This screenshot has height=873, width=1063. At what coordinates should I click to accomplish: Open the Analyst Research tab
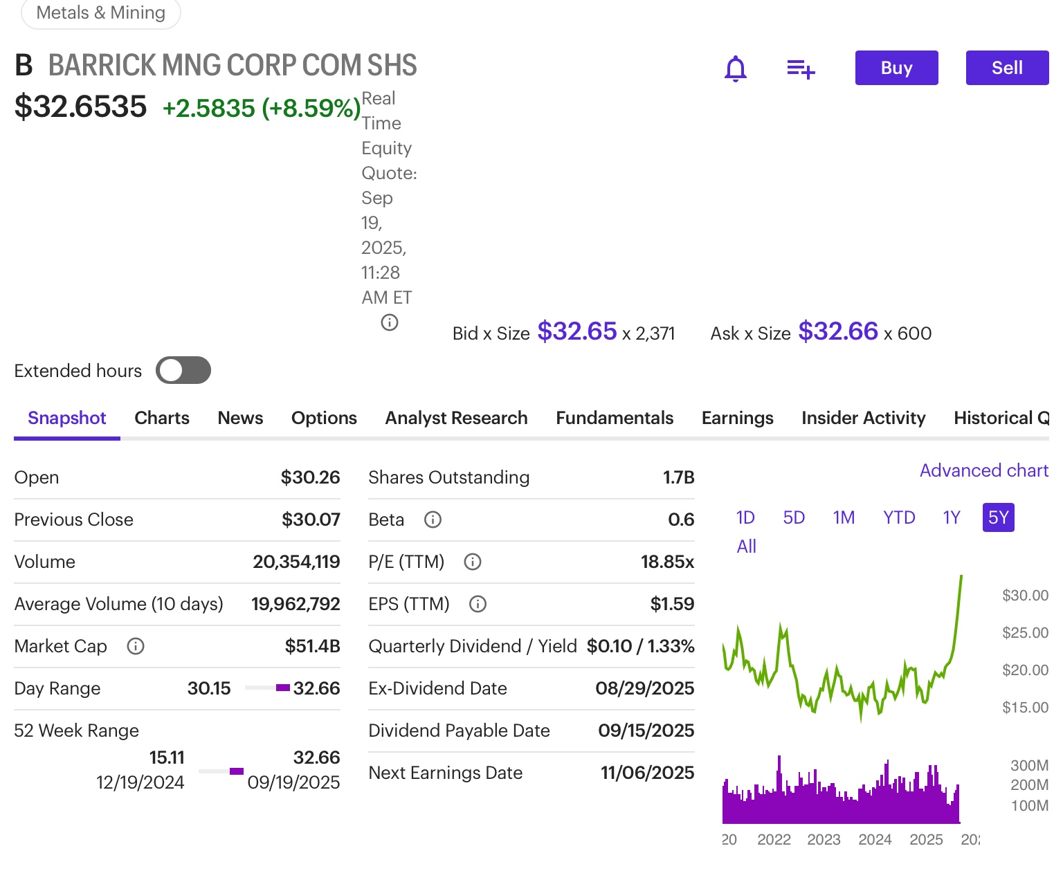coord(456,418)
